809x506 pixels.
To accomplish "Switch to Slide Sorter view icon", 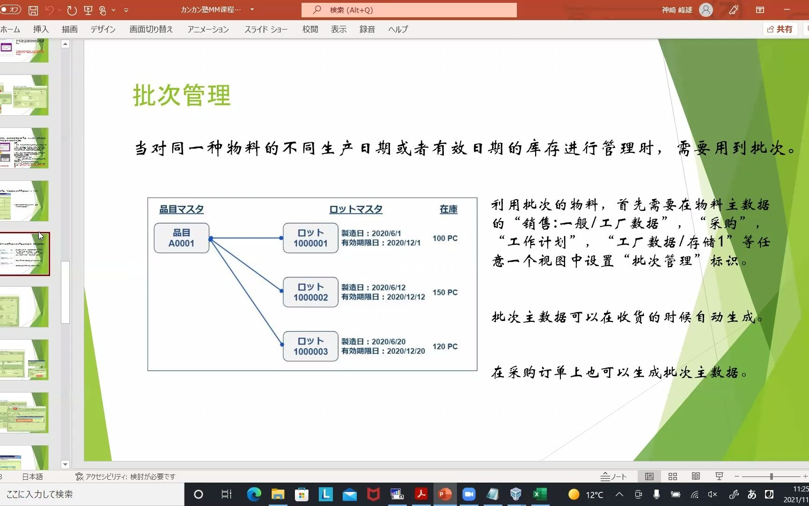I will pyautogui.click(x=673, y=476).
